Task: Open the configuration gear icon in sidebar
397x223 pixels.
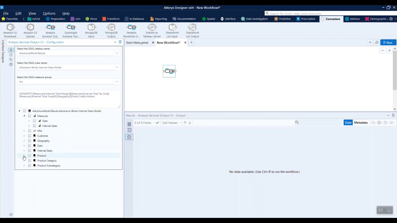Action: pyautogui.click(x=11, y=50)
